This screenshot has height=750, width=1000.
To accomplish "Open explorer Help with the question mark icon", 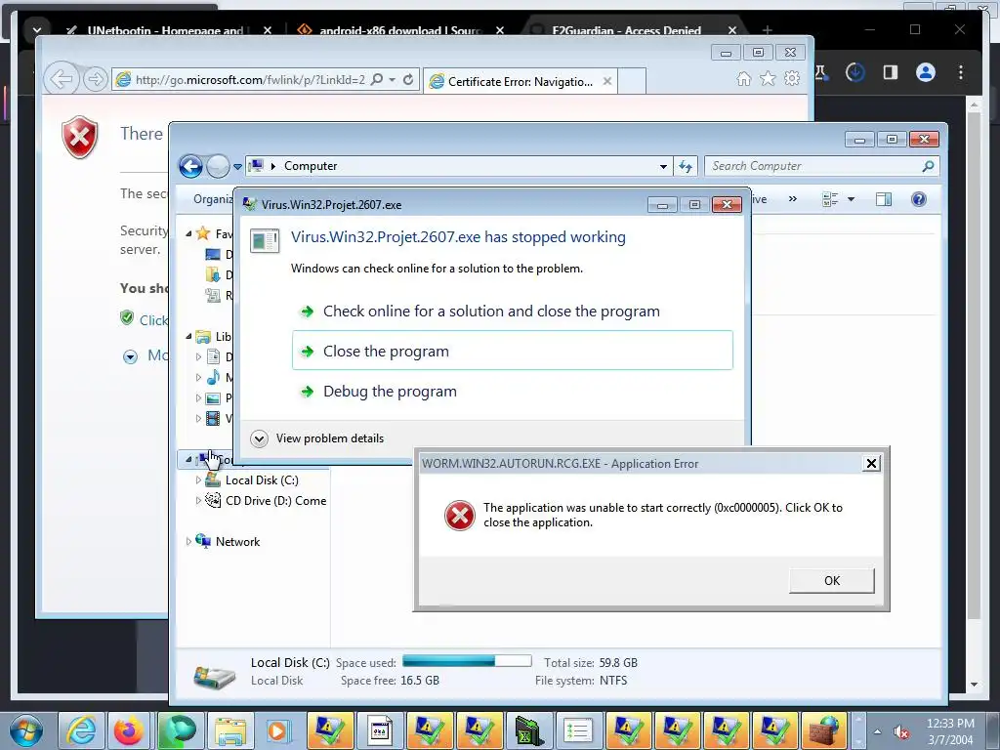I will [918, 199].
